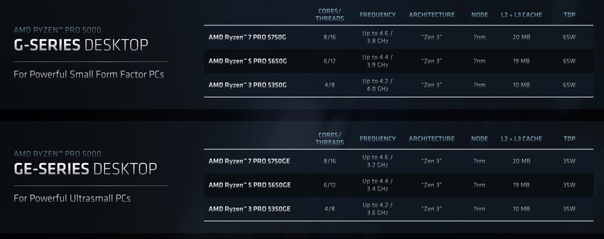Click the G-SERIES DESKTOP heading
604x239 pixels.
[x=81, y=45]
